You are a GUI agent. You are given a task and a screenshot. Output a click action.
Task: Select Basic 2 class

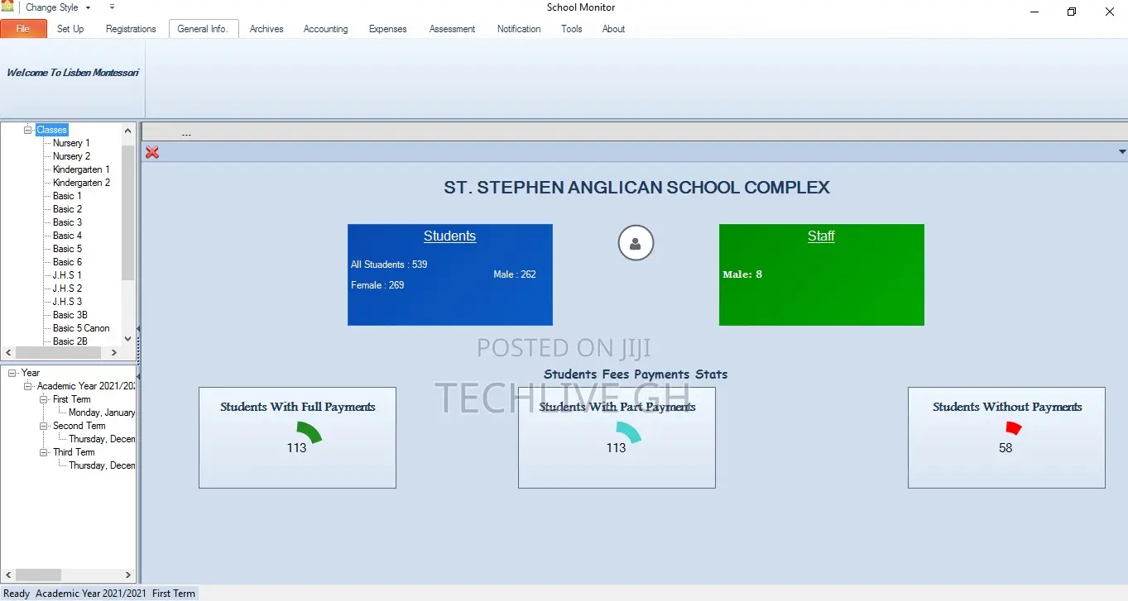point(67,209)
